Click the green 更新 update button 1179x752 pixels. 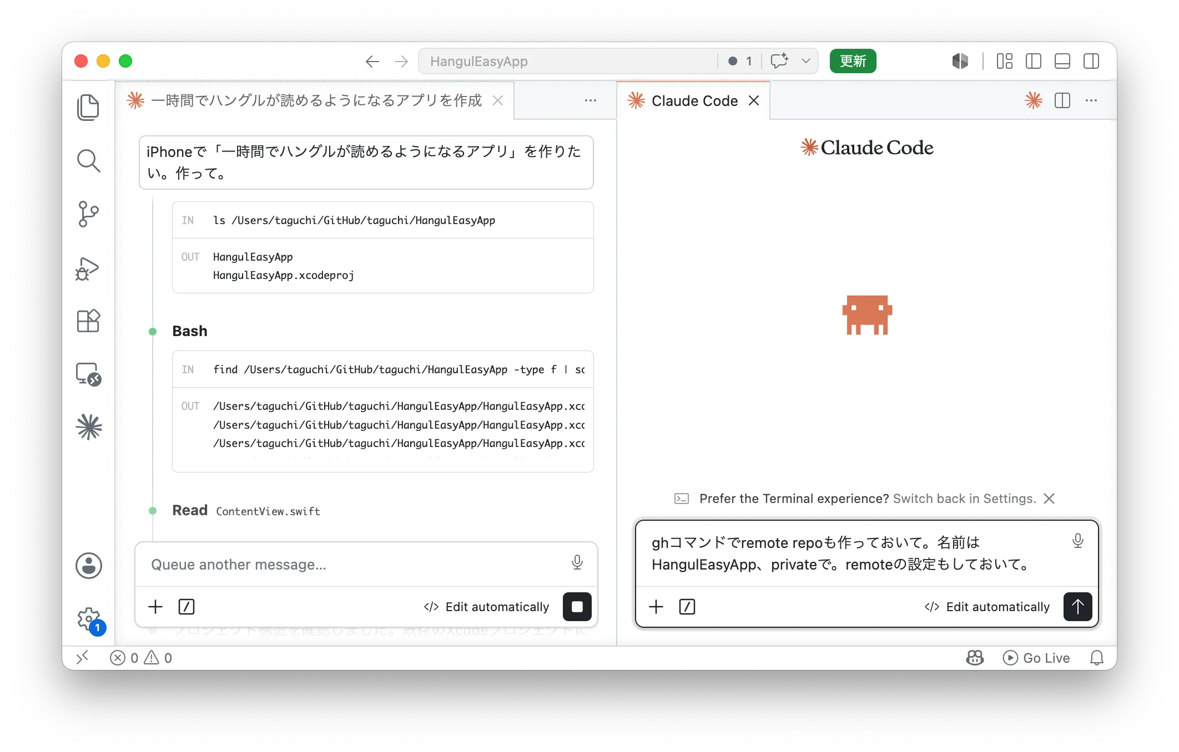point(853,61)
